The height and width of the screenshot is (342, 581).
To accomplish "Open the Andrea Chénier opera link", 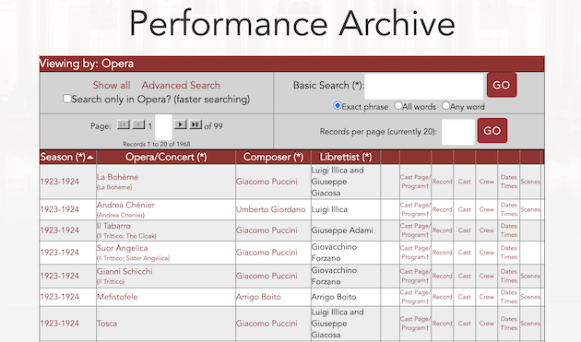I will (125, 205).
